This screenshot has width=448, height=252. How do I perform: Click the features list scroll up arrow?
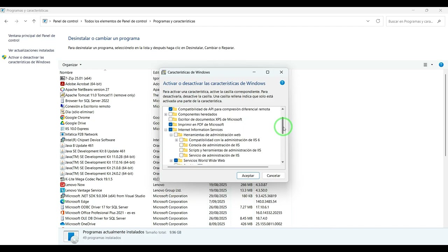tap(283, 109)
